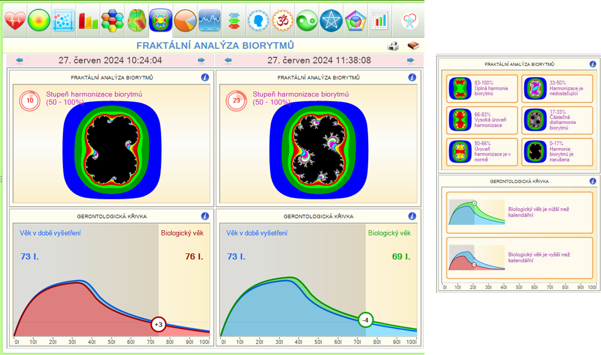Open the blue head profile icon
This screenshot has width=601, height=355.
(258, 20)
